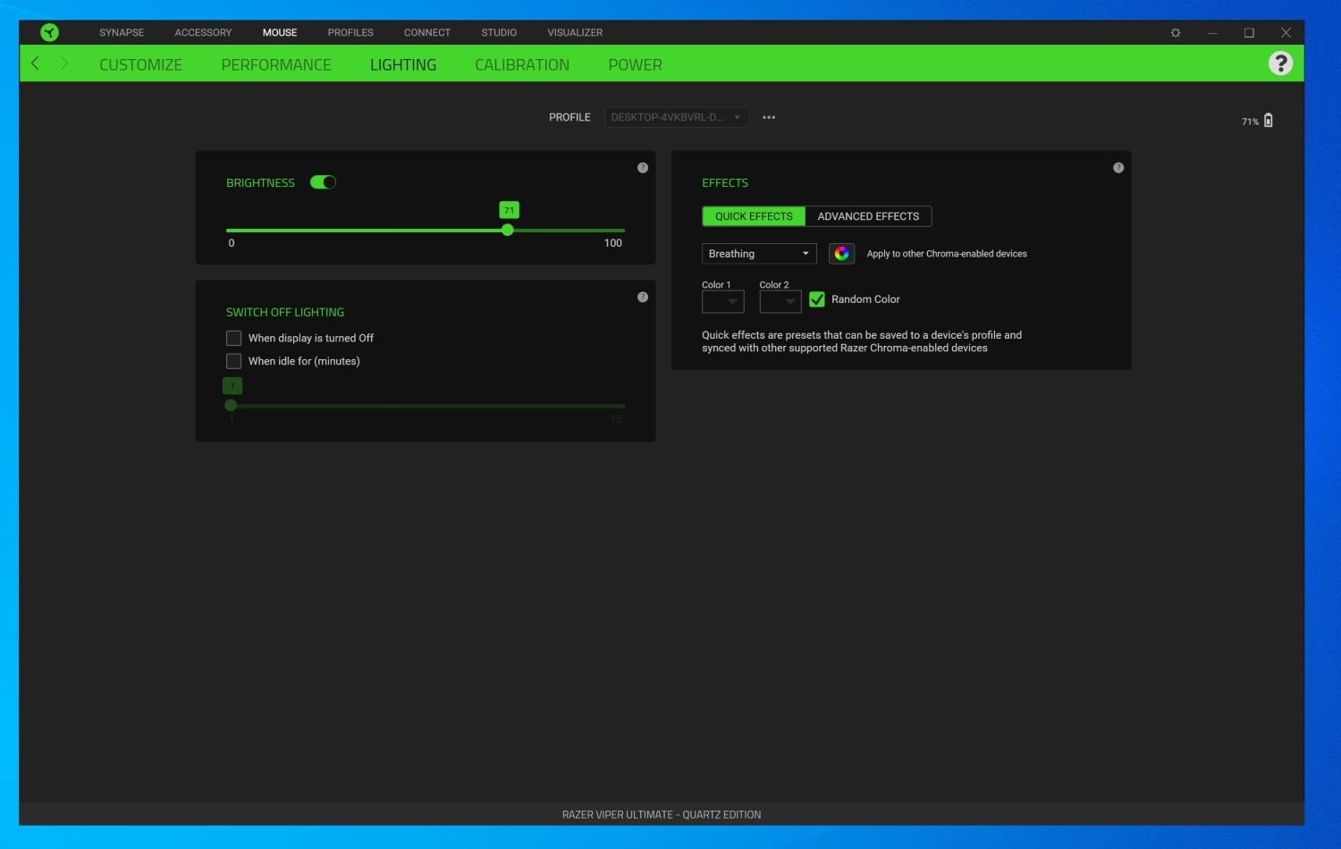Click the BRIGHTNESS heading label
Screen dimensions: 1341x849
(x=260, y=183)
